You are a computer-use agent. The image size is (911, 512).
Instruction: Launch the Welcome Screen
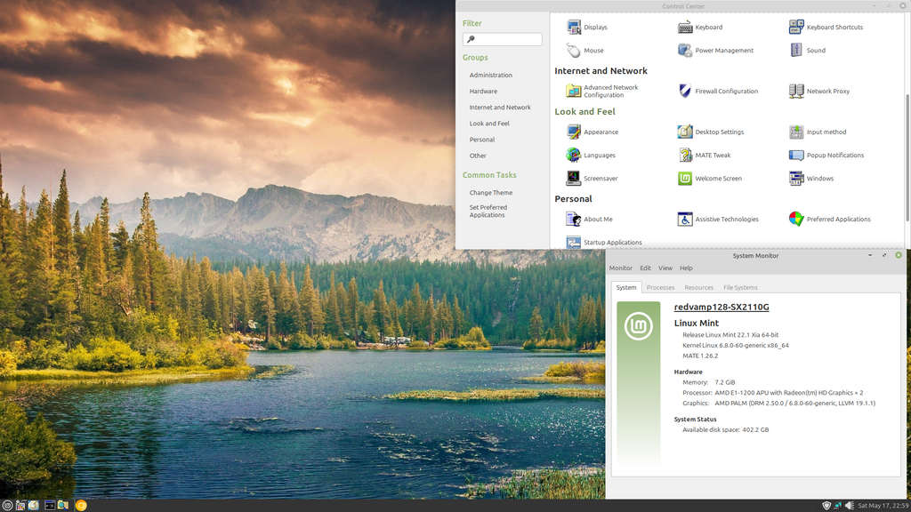(x=710, y=178)
